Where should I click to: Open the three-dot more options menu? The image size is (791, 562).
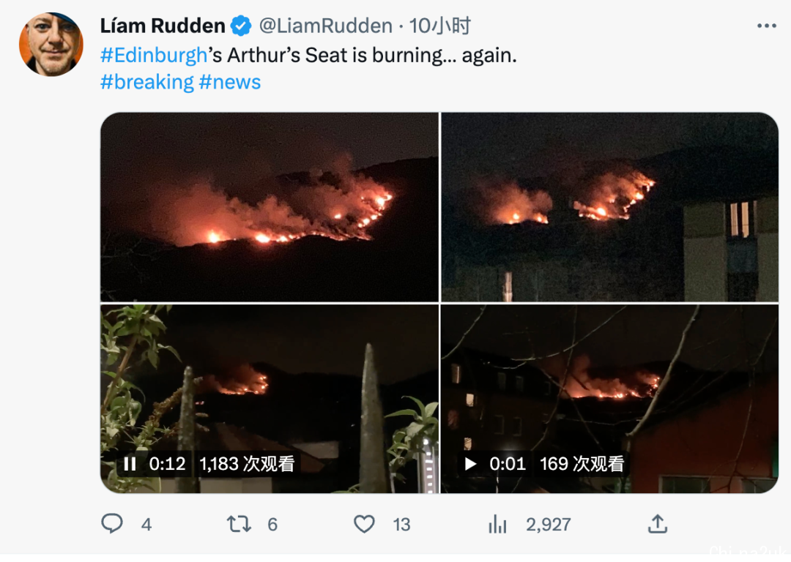pyautogui.click(x=767, y=26)
